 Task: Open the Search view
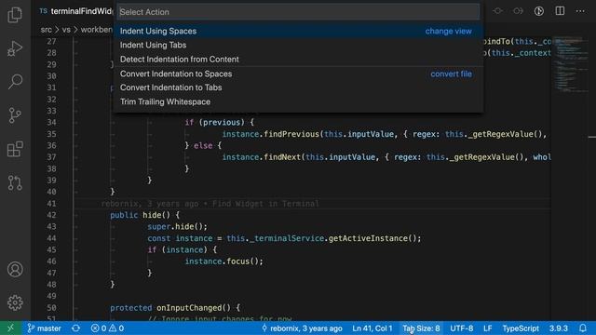point(15,81)
